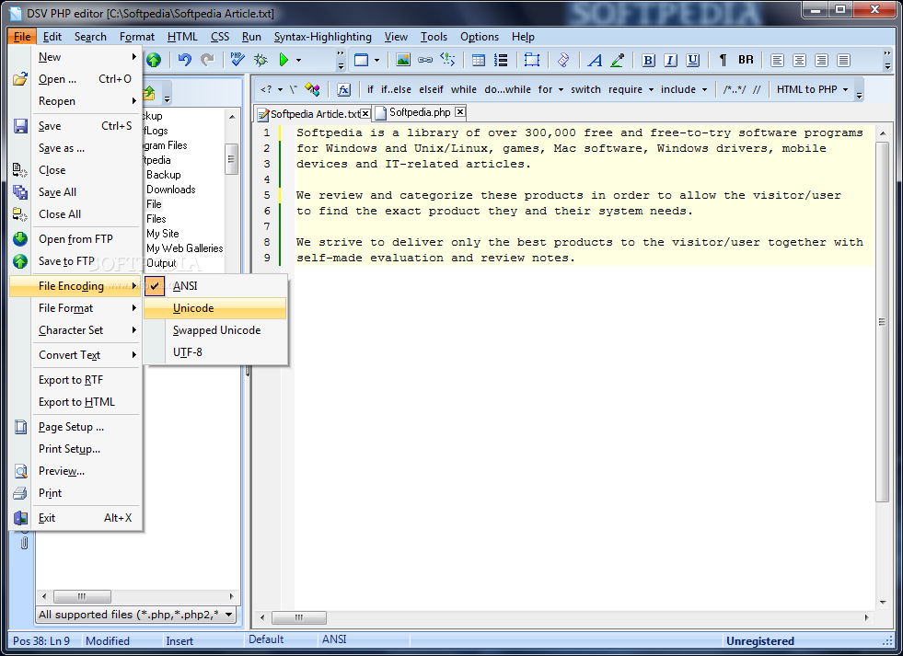Select Swapped Unicode encoding option

214,330
